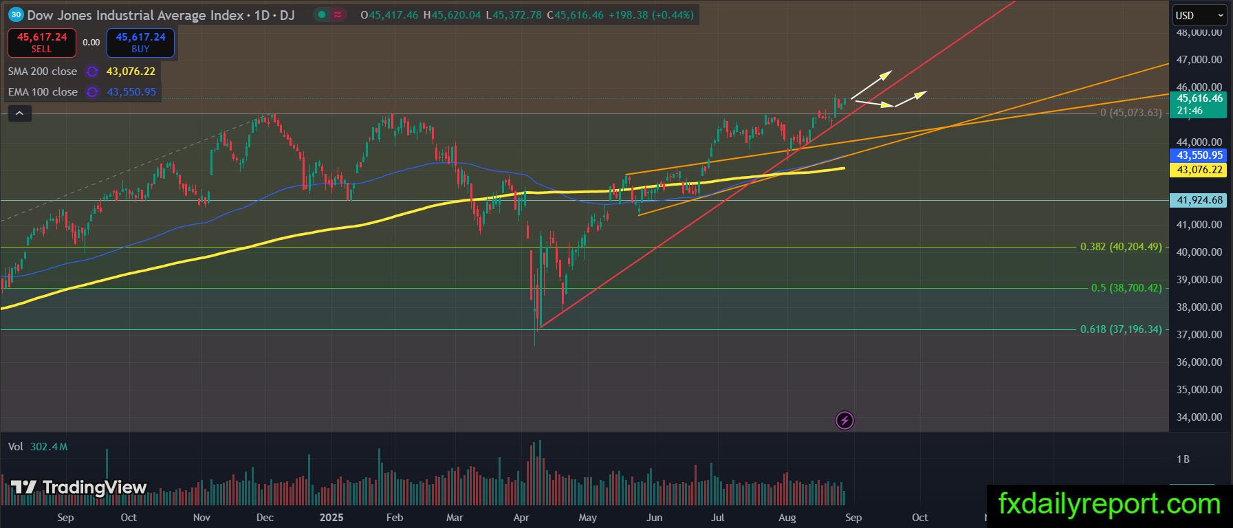
Task: Click the close price value C45,616.46
Action: coord(576,14)
